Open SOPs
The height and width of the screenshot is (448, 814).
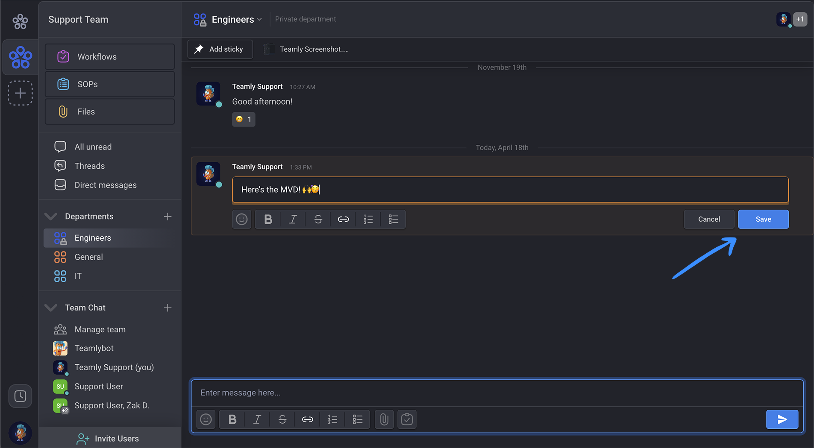pyautogui.click(x=110, y=84)
